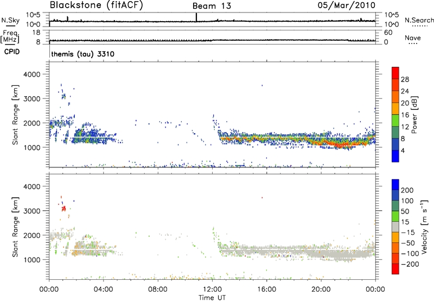Click the 60 tick on Nave axis
This screenshot has width=434, height=301.
click(388, 33)
